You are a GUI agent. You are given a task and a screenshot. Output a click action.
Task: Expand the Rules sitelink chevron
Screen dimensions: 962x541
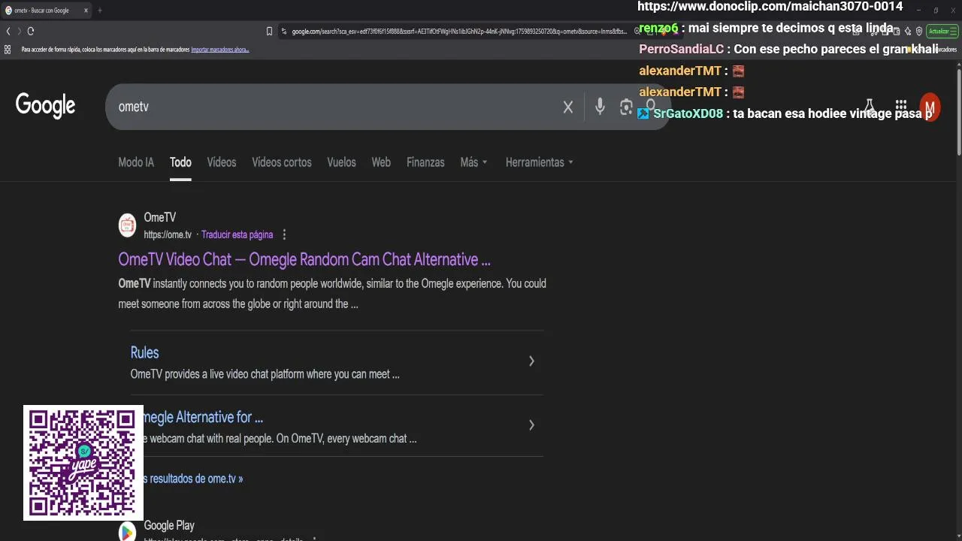[531, 361]
